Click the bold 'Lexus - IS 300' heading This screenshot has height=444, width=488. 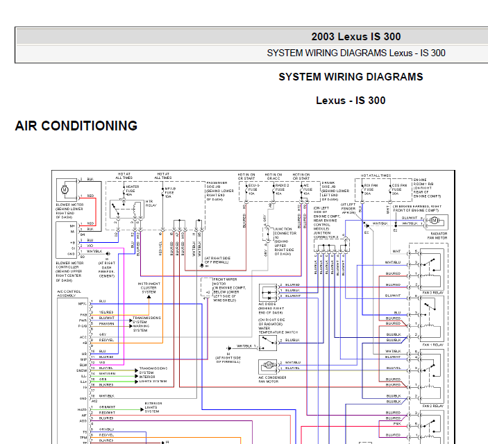click(351, 101)
